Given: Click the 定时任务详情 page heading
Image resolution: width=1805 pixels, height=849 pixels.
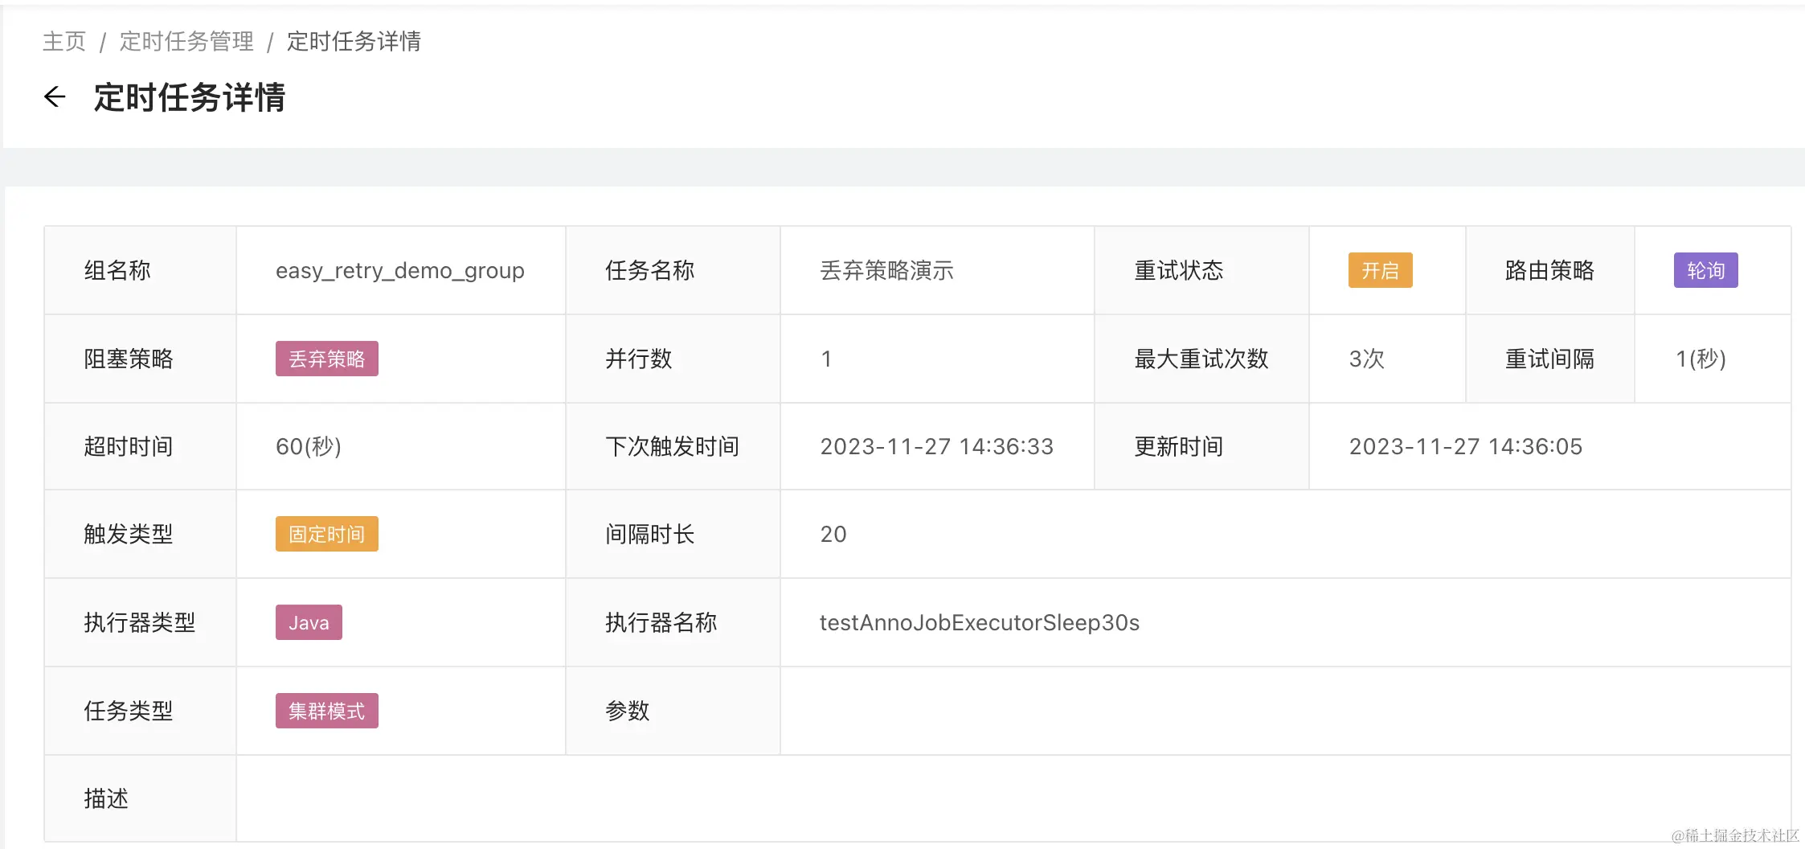Looking at the screenshot, I should pyautogui.click(x=190, y=97).
